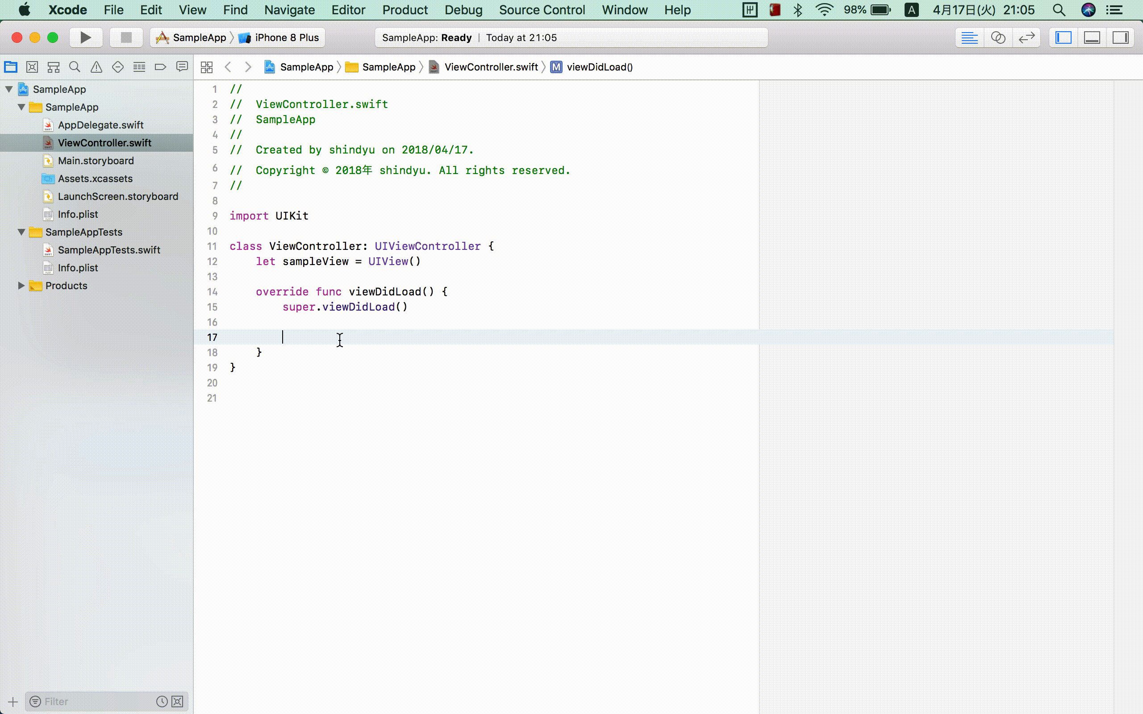The height and width of the screenshot is (714, 1143).
Task: Switch to the Version editor
Action: pyautogui.click(x=1026, y=37)
